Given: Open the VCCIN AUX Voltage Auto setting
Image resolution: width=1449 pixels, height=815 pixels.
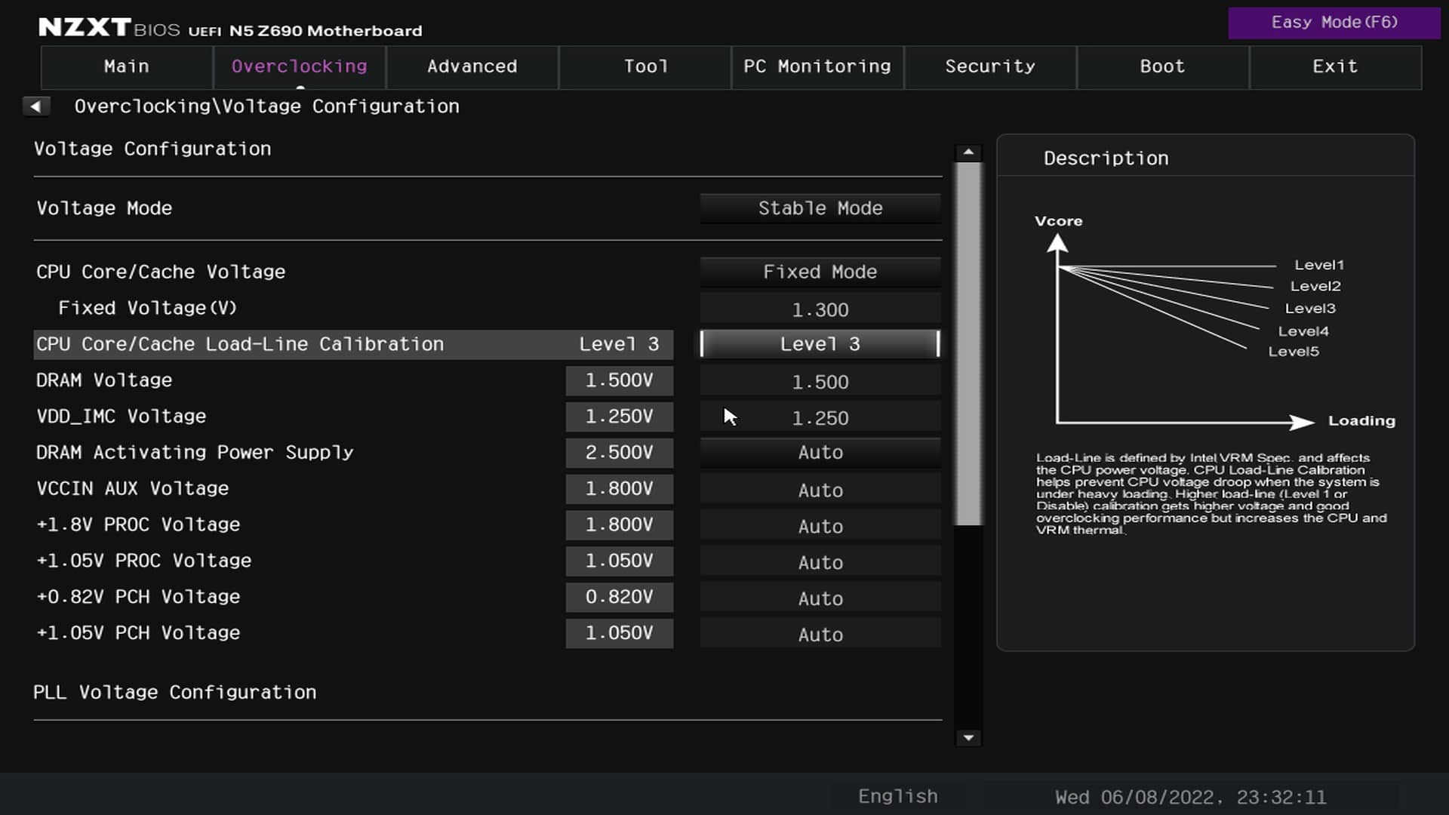Looking at the screenshot, I should pos(820,490).
